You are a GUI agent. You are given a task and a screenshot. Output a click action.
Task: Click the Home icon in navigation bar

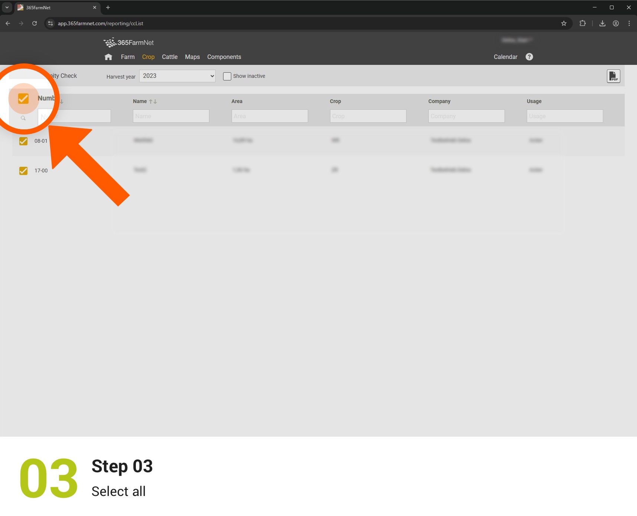[x=108, y=57]
